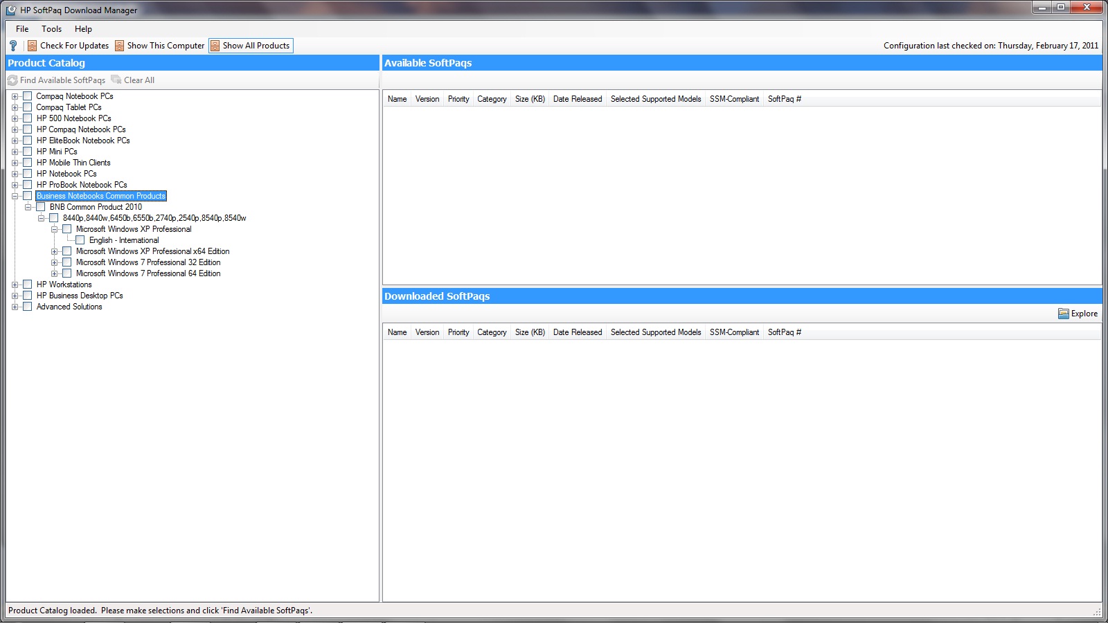Sort Available SoftPaqs by SSM-Compliant column
Screen dimensions: 1108x623
pos(734,99)
